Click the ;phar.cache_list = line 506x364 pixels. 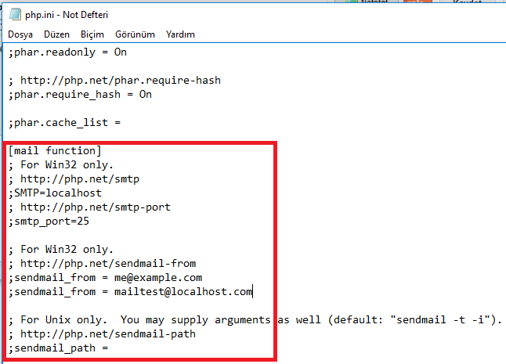tap(64, 123)
